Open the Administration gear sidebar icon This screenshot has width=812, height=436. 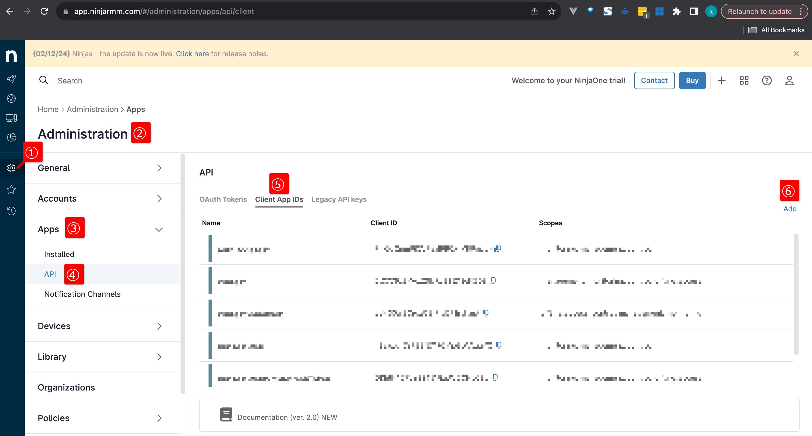click(11, 168)
